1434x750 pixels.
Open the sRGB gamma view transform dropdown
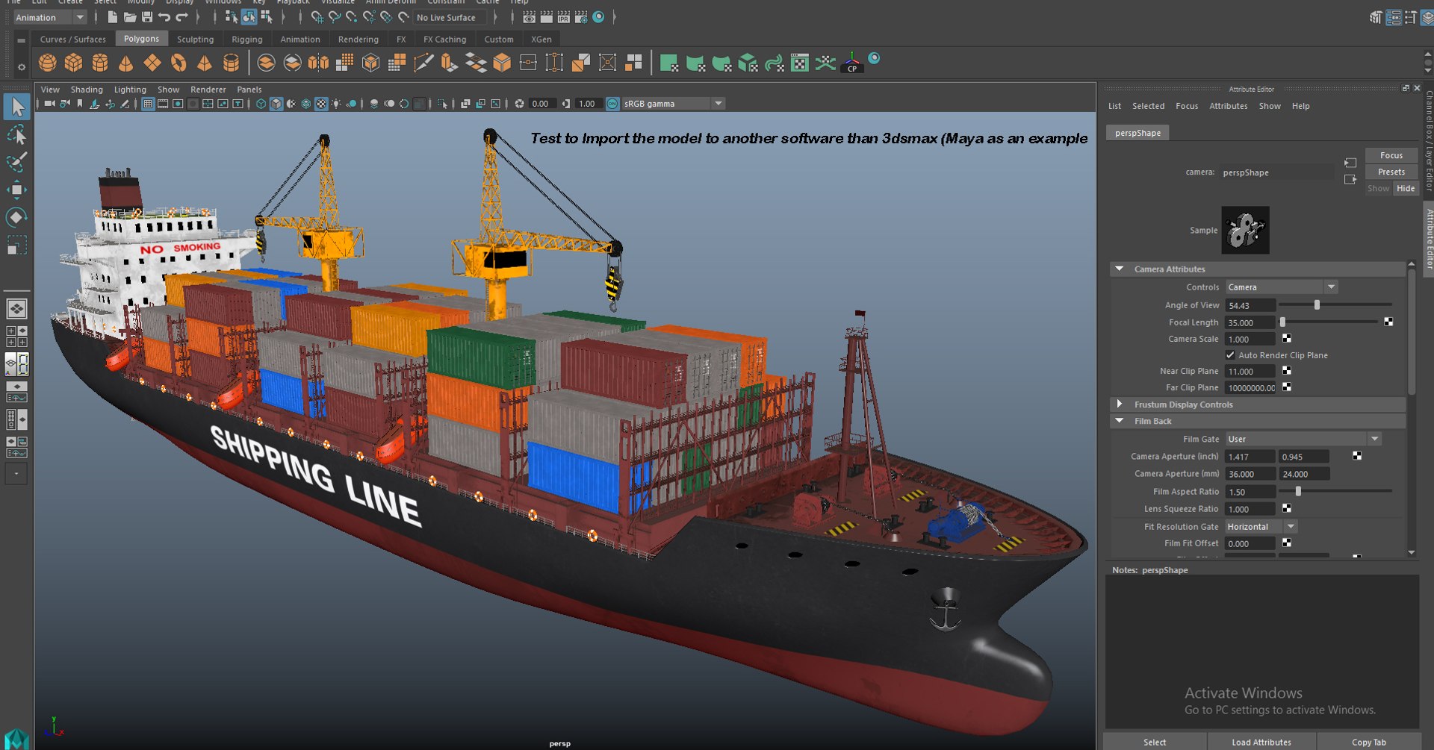point(674,104)
